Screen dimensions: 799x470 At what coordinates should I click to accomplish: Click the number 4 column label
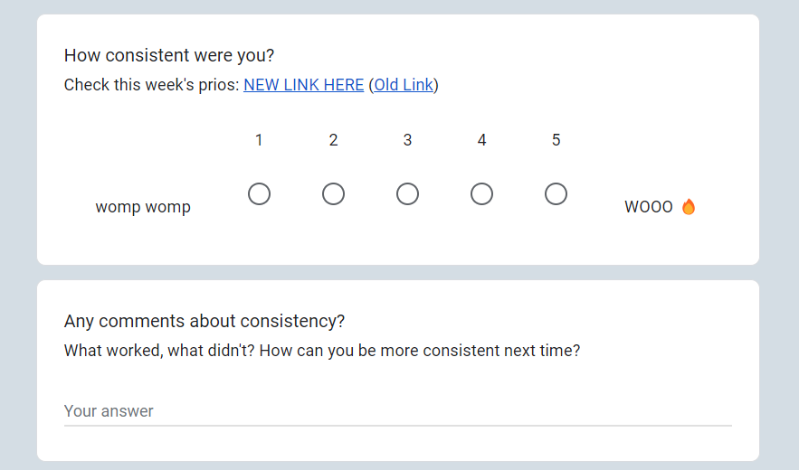(x=481, y=140)
